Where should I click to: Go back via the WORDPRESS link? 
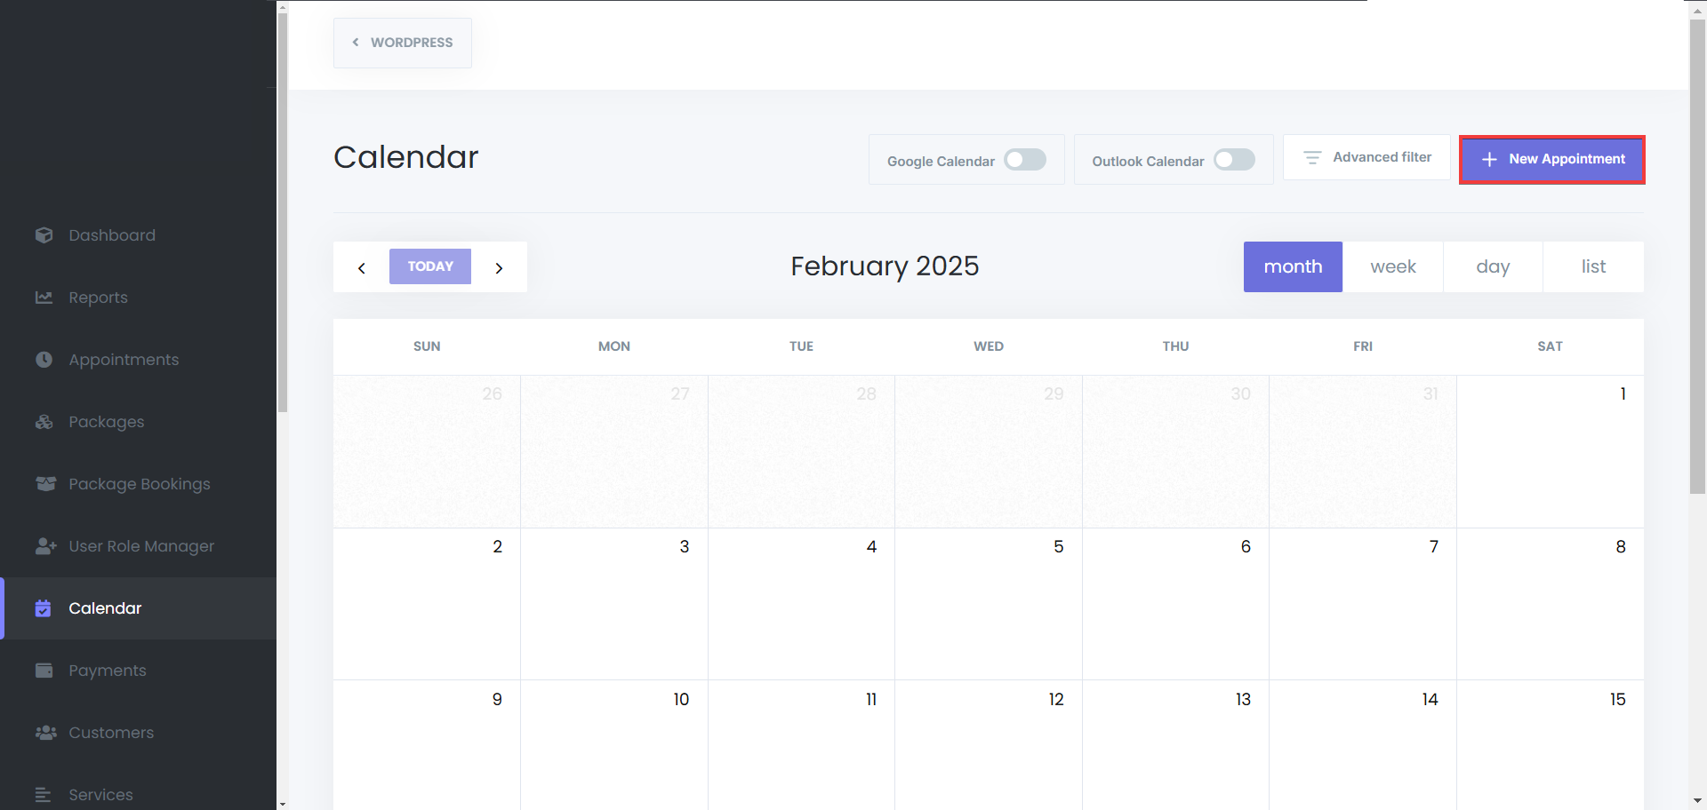click(403, 43)
